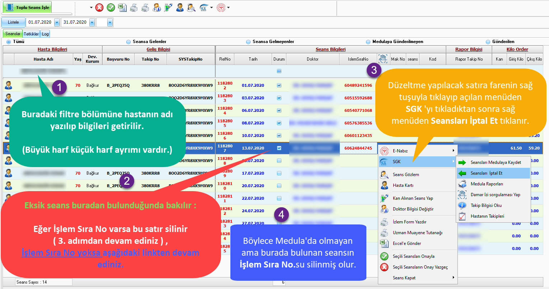Click the film-strip icon on Toplu Seans İşle

[x=10, y=7]
